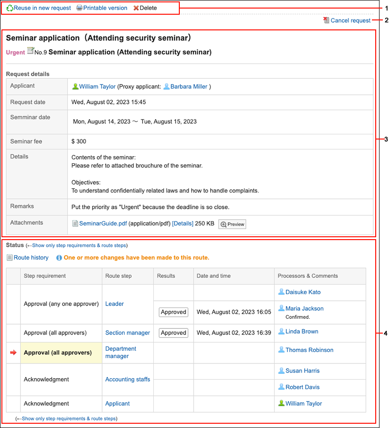Click date Wed, August 02, 2023 16:05
This screenshot has width=389, height=428.
coord(234,312)
